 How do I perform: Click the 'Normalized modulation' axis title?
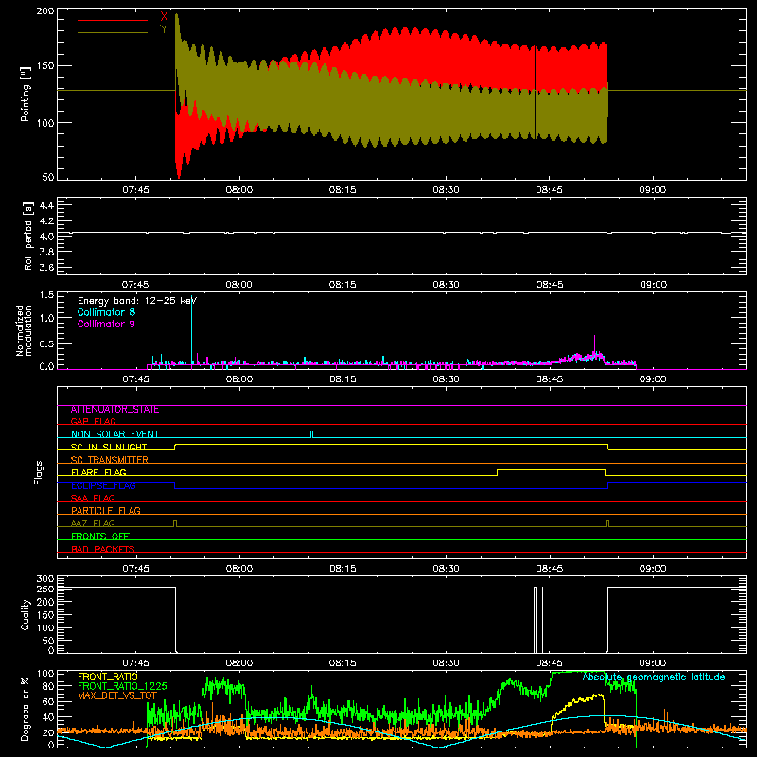tap(25, 330)
